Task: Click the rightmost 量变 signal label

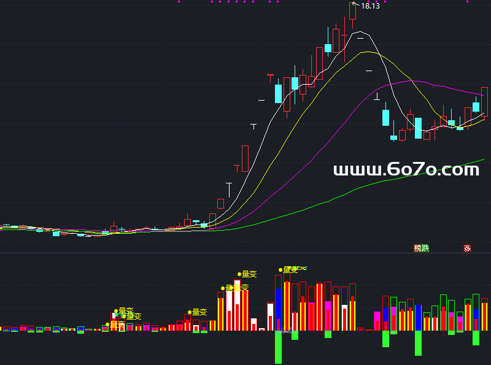Action: 290,270
